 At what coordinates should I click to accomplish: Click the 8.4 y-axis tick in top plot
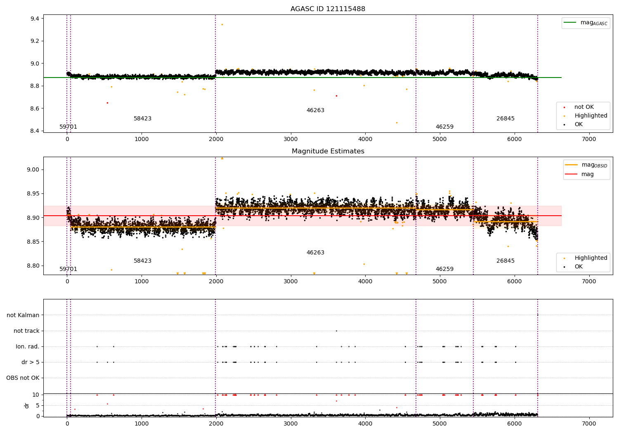(35, 131)
